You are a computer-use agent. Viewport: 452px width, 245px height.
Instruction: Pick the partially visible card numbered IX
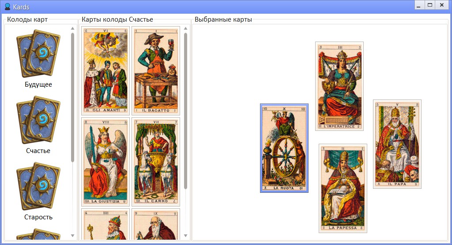(x=156, y=224)
